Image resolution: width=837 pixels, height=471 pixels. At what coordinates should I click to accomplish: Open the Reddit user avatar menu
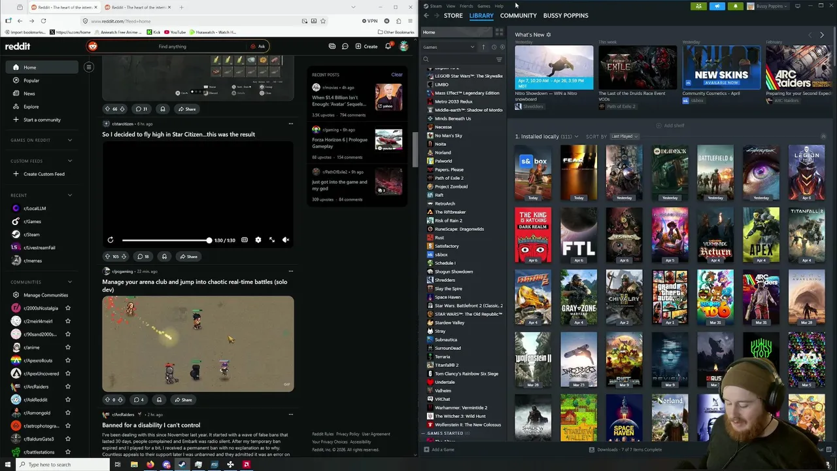pos(404,46)
